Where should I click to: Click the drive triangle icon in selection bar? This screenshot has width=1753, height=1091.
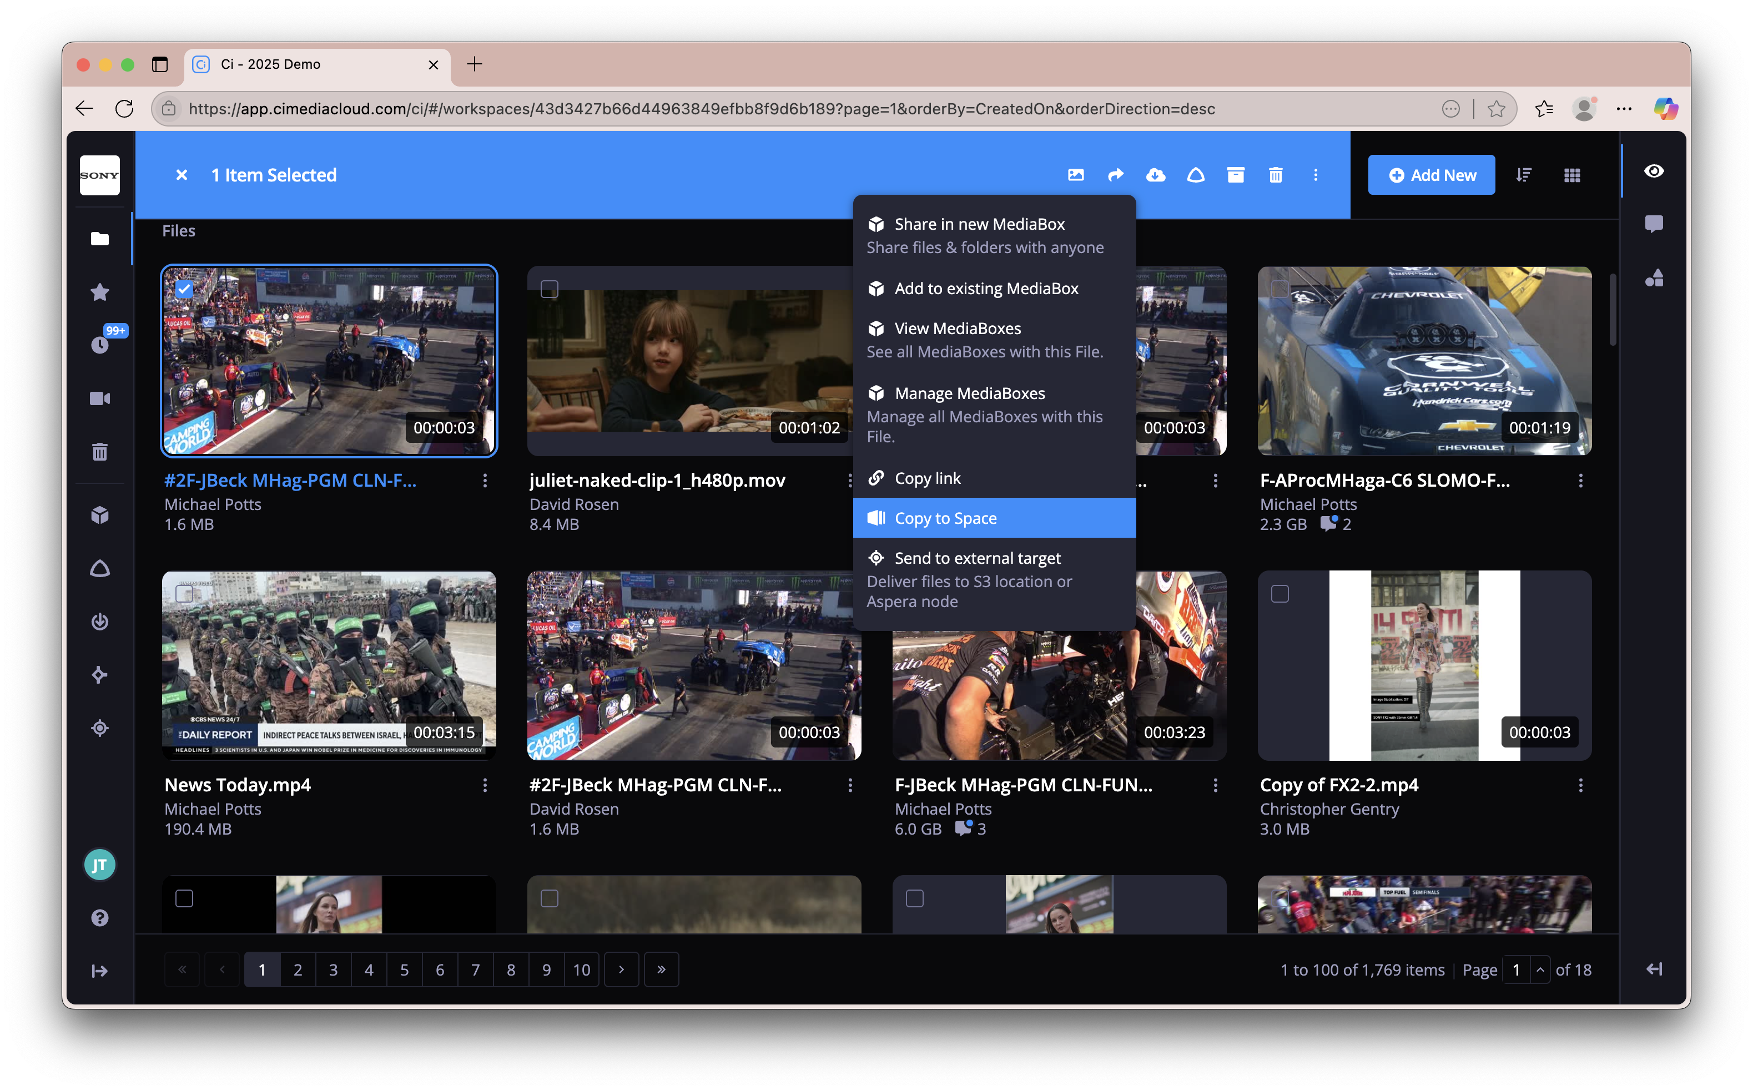click(x=1196, y=175)
